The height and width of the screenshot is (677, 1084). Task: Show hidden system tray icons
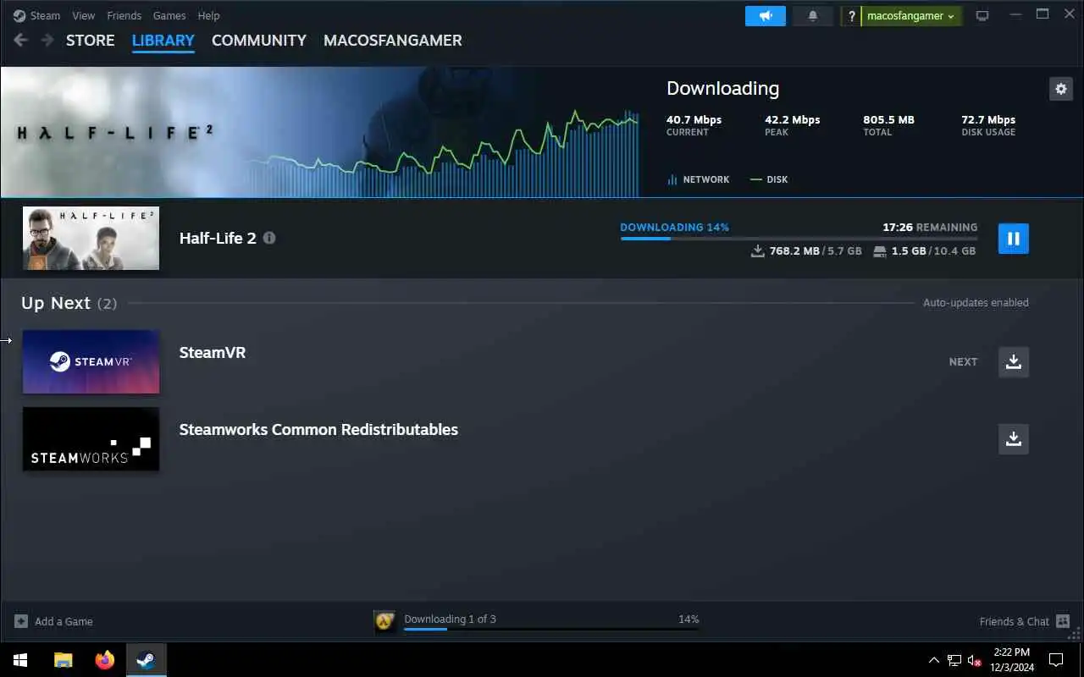coord(933,660)
